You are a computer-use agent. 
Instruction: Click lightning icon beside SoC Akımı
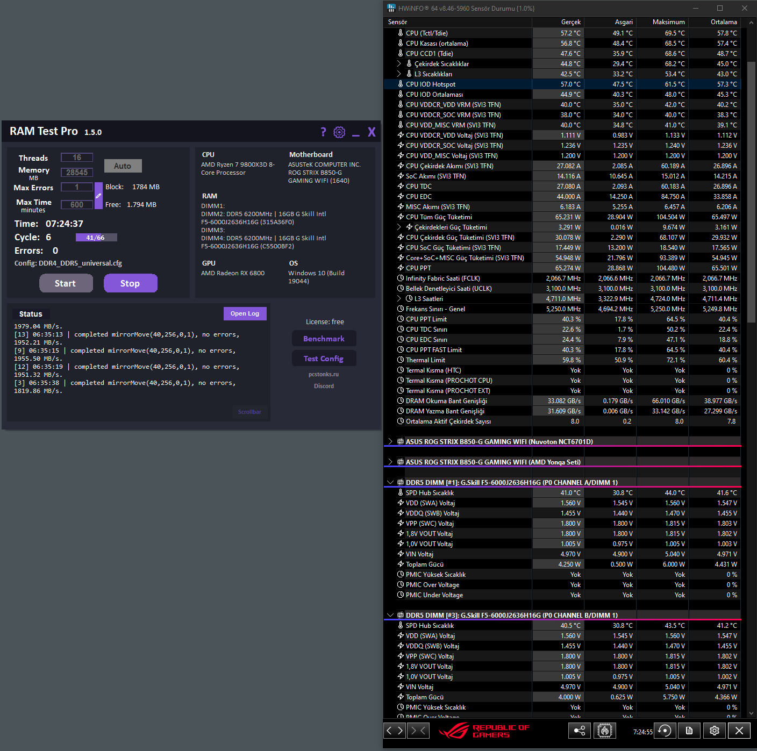click(x=401, y=176)
